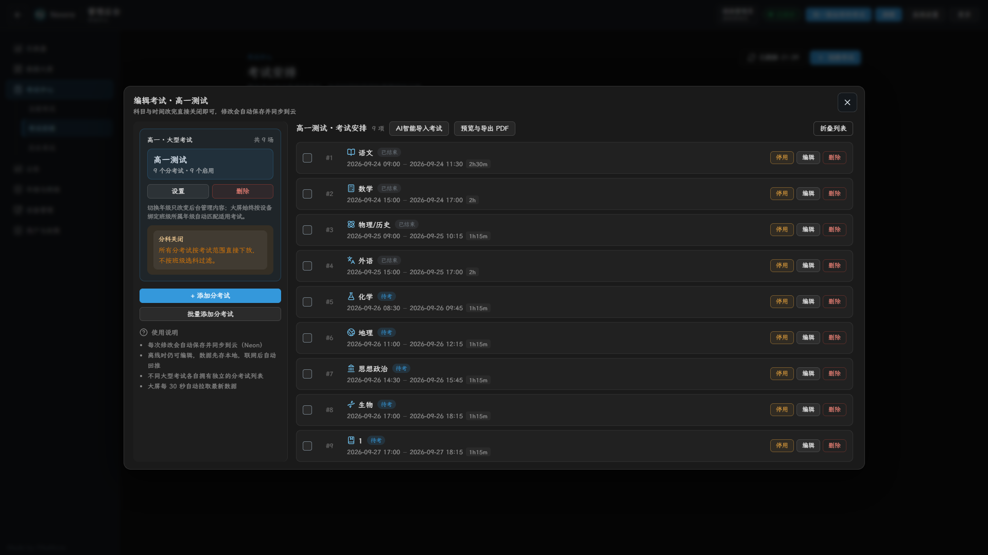Click the help icon next to 使用说明
Screen dimensions: 988x555
click(x=144, y=332)
